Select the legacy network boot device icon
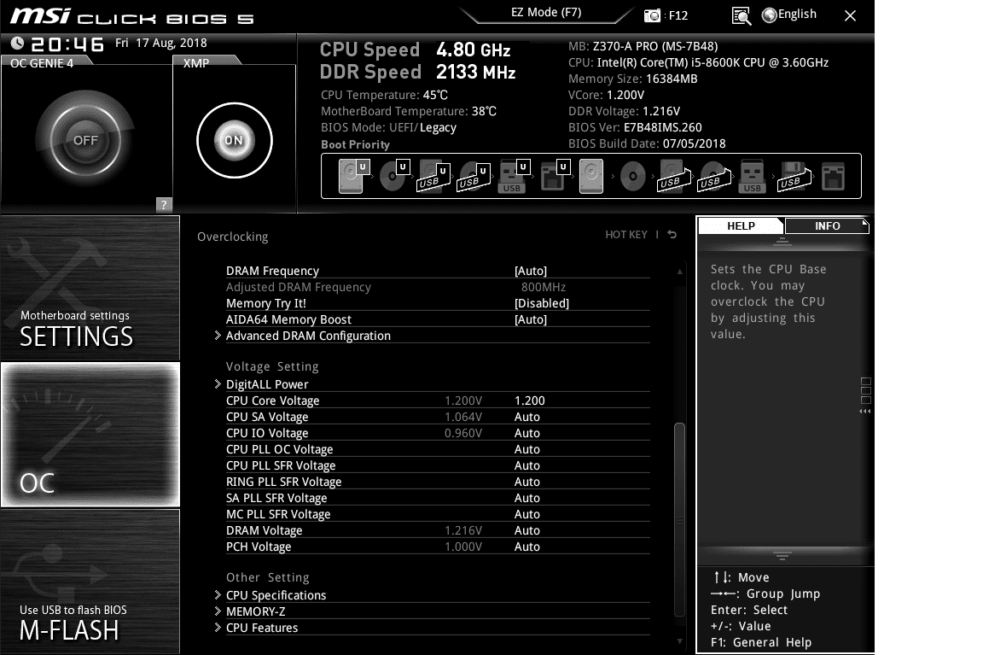Viewport: 983px width, 655px height. point(833,176)
